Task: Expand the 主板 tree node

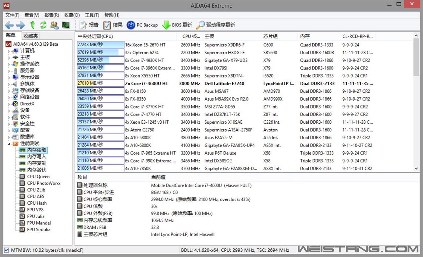Action: 9,58
